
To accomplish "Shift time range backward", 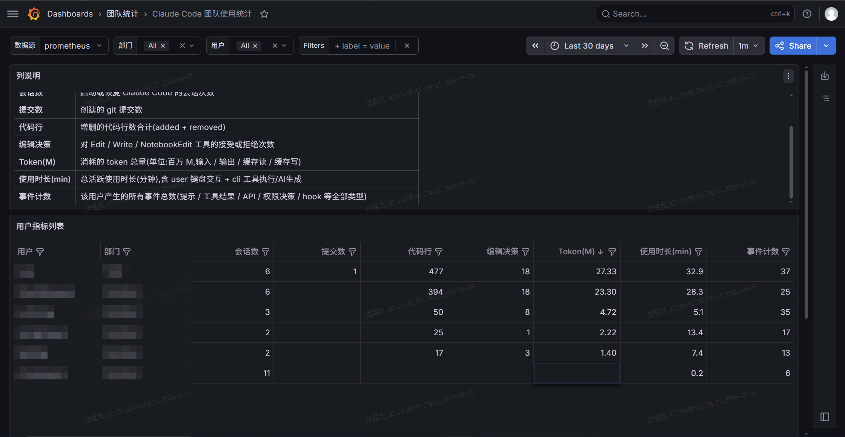I will coord(535,46).
